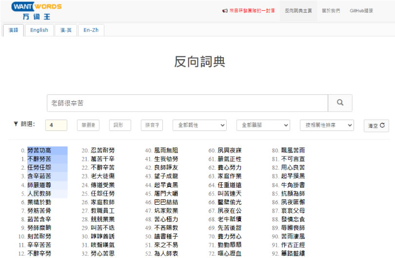Open the En-Zh tab

click(91, 30)
